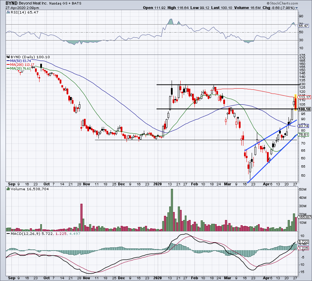The image size is (312, 281).
Task: Select the MA(20) 76.61 legend entry
Action: (19, 68)
